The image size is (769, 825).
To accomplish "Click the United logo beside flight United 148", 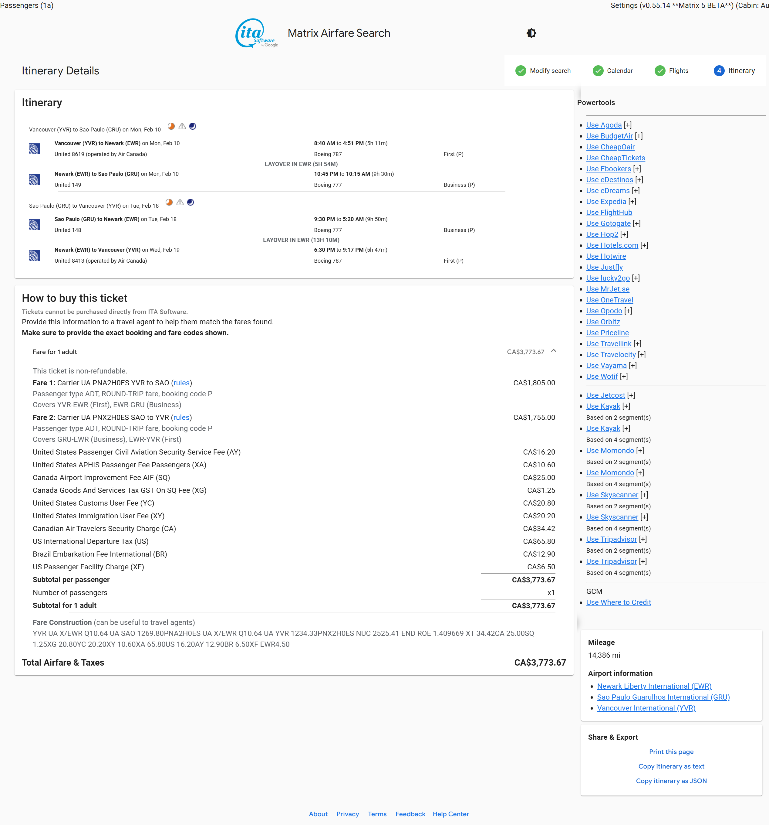I will pos(34,224).
